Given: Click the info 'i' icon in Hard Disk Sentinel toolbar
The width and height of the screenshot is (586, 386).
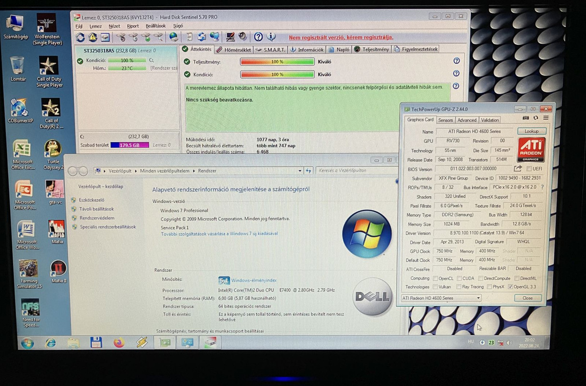Looking at the screenshot, I should (271, 37).
